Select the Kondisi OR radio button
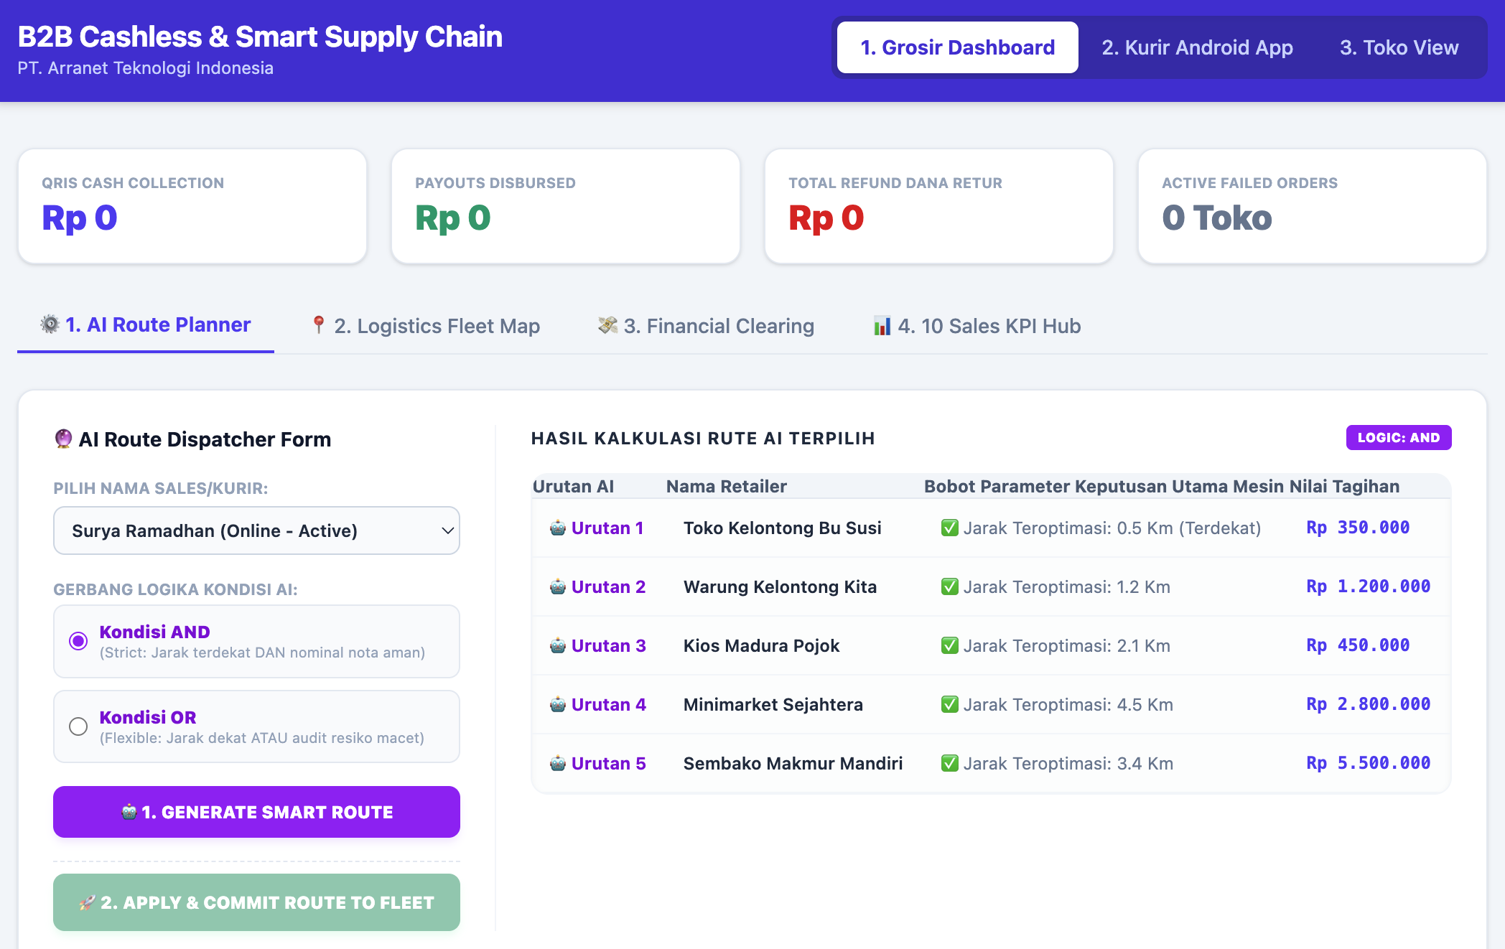The image size is (1505, 949). pos(78,726)
